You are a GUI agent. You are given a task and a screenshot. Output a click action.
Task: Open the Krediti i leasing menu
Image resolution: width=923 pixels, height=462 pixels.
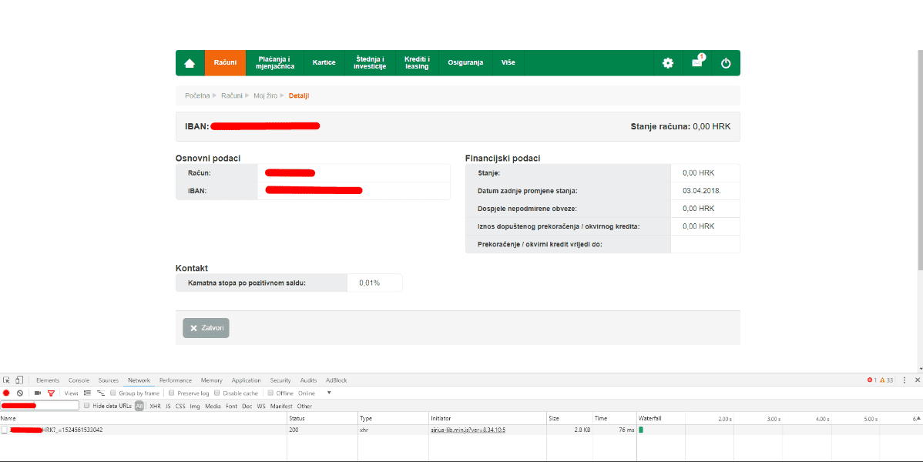417,63
